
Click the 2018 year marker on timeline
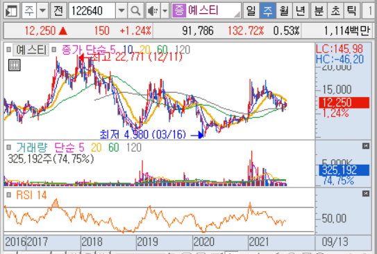tap(92, 242)
